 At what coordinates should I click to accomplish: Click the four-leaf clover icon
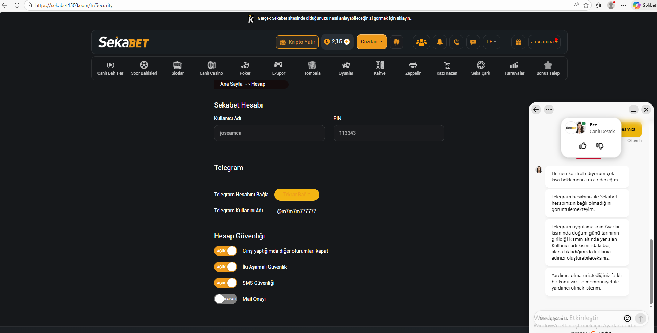click(397, 42)
